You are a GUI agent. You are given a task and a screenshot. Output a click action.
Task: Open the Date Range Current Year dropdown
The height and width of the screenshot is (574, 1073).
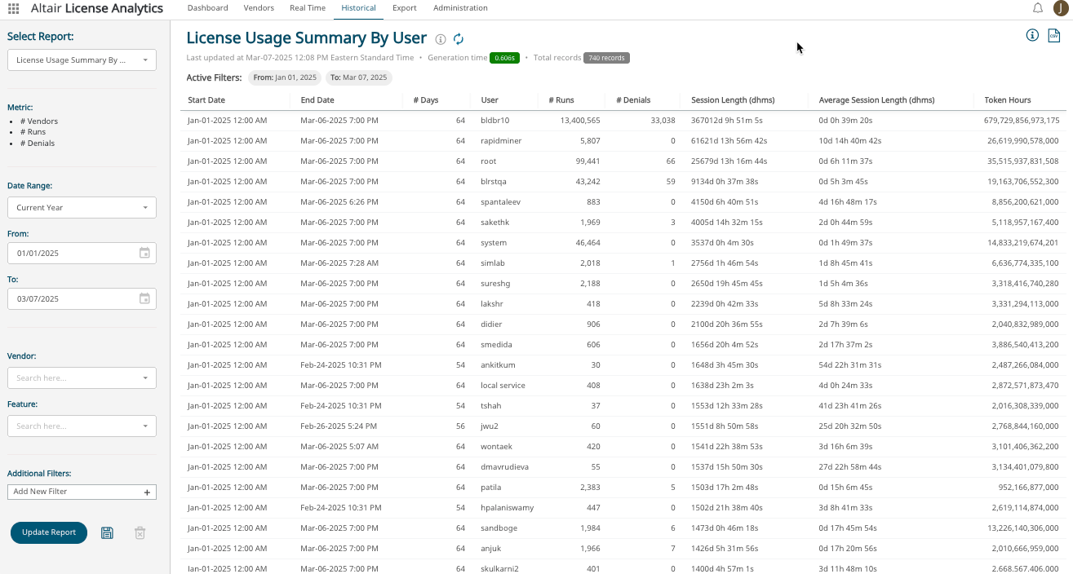(x=82, y=207)
